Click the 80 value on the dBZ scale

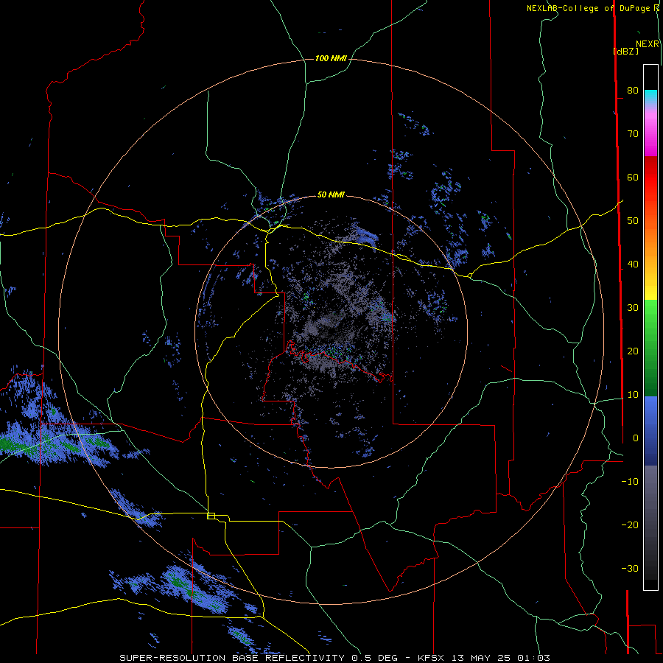pos(633,91)
